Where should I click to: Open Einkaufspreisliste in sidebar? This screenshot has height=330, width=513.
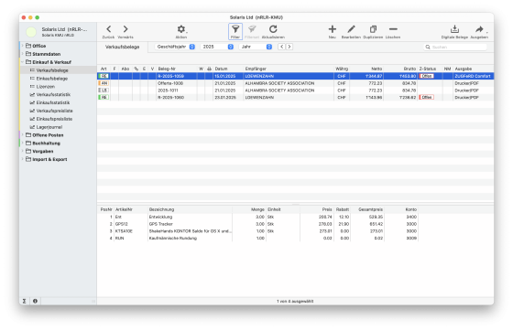(x=59, y=119)
